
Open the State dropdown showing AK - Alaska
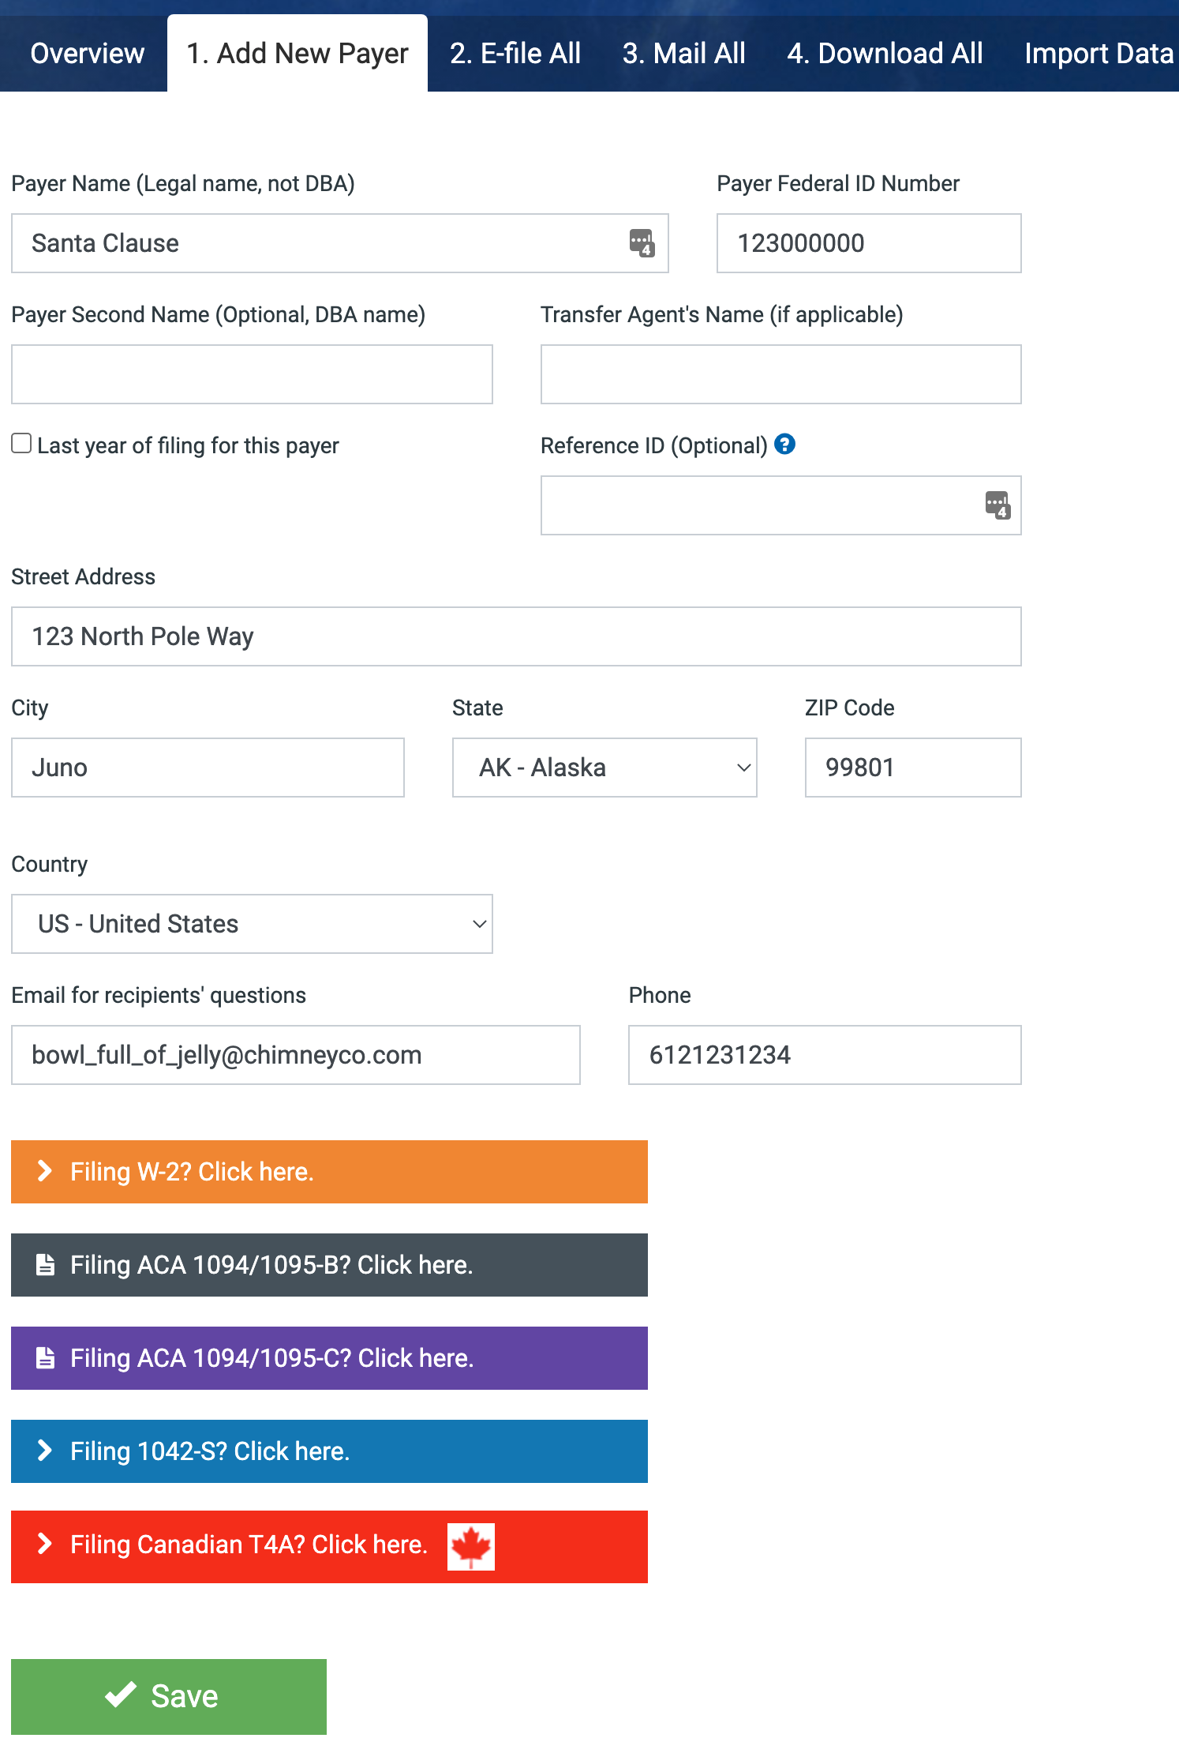(x=604, y=768)
